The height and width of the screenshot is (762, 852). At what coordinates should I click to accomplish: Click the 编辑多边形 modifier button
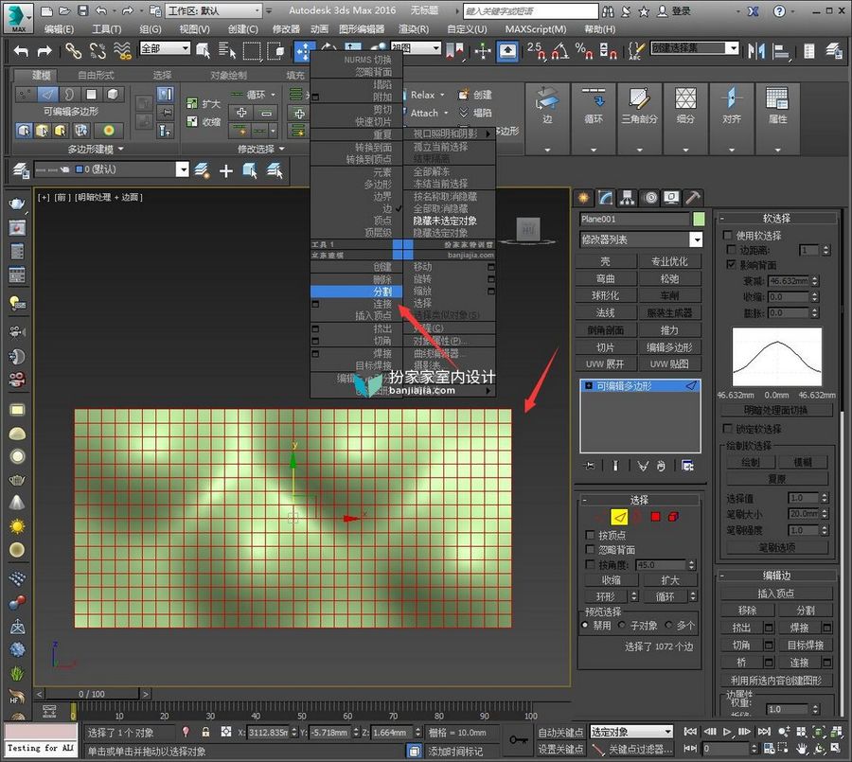[669, 346]
